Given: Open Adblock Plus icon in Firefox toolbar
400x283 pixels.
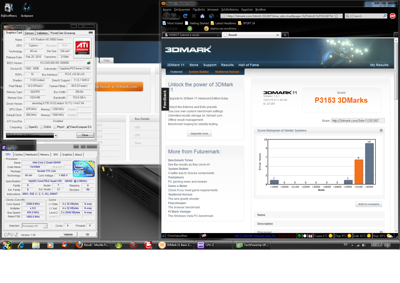Looking at the screenshot, I should 393,16.
